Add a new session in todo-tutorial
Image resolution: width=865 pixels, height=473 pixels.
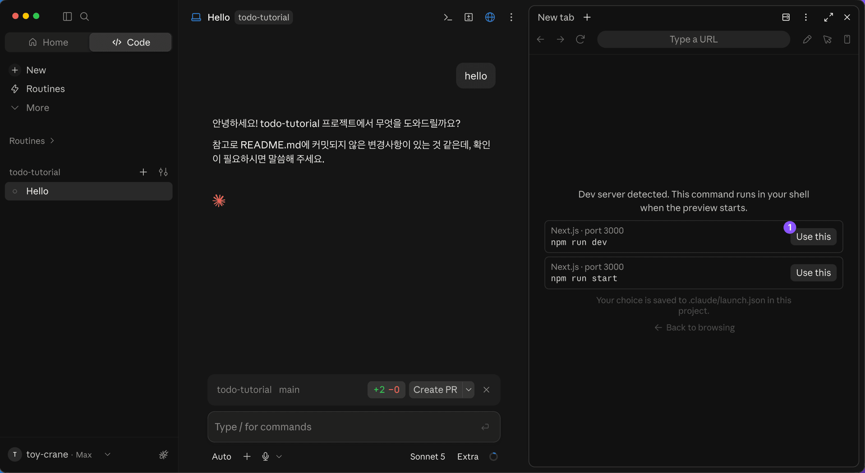pos(143,172)
